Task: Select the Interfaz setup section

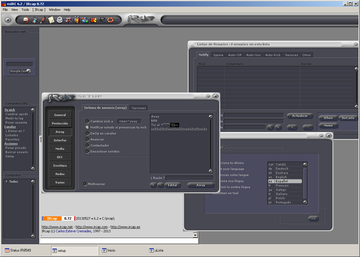Action: pos(60,140)
